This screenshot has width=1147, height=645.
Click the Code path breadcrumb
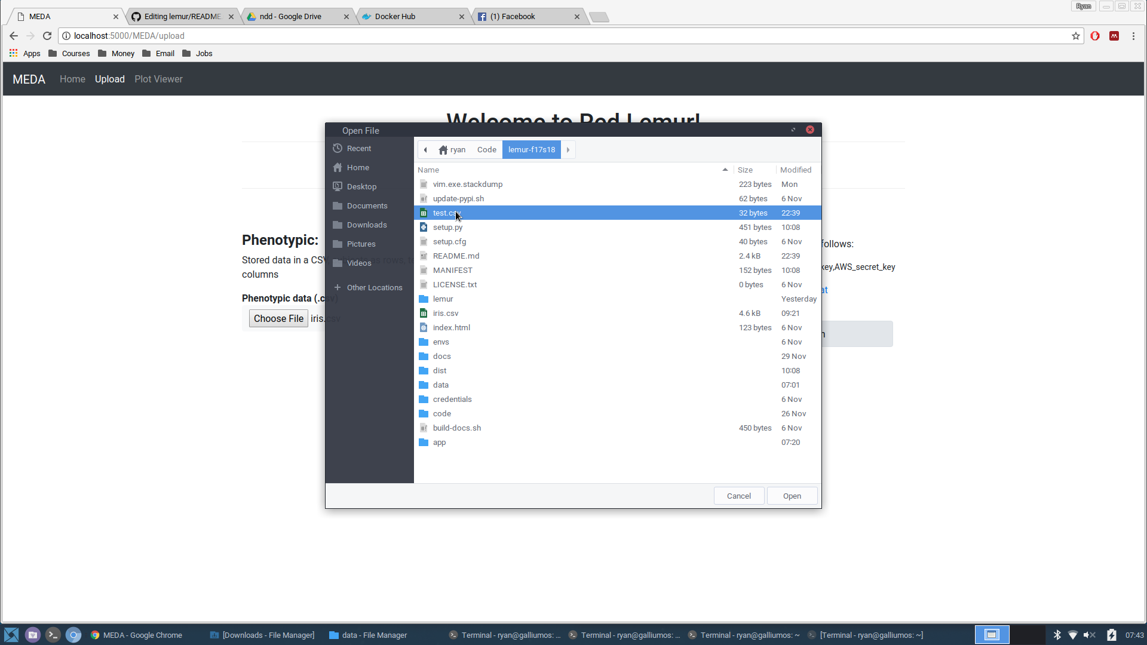(486, 150)
